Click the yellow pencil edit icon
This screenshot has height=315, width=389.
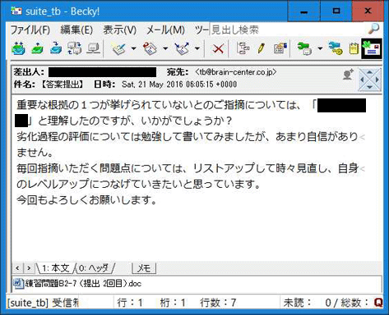point(261,48)
